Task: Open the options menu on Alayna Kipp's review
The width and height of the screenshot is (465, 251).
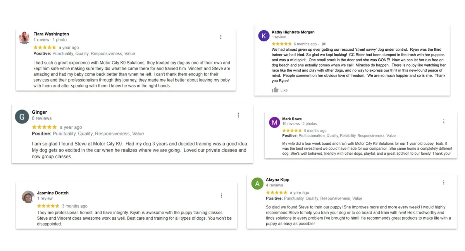Action: coord(444,183)
